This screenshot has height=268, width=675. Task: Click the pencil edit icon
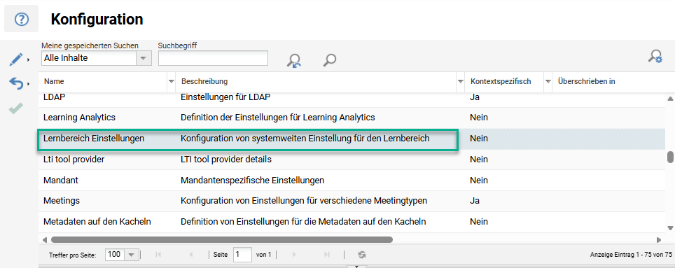16,59
